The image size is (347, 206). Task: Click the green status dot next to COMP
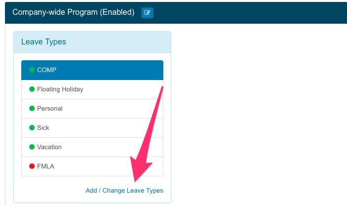coord(32,70)
